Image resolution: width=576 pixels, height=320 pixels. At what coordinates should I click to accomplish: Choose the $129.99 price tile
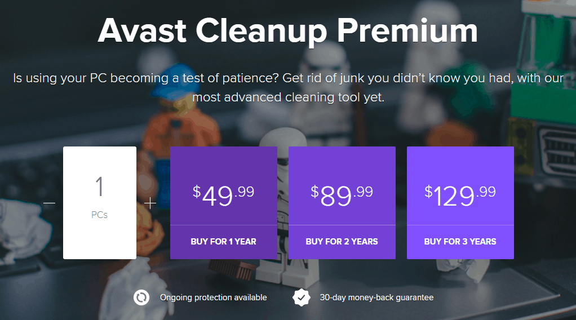(x=460, y=186)
